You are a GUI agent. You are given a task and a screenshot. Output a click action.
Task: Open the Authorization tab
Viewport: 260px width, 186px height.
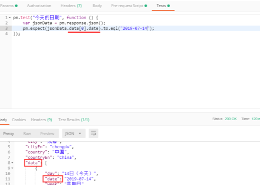pos(39,6)
